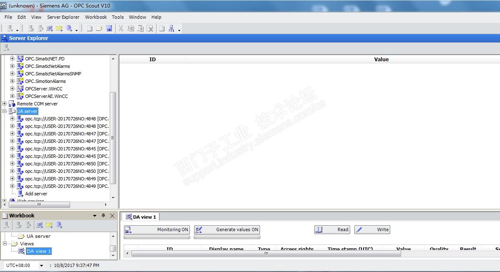Select UA server folder in the Workbook tree
This screenshot has width=500, height=272.
(x=38, y=236)
